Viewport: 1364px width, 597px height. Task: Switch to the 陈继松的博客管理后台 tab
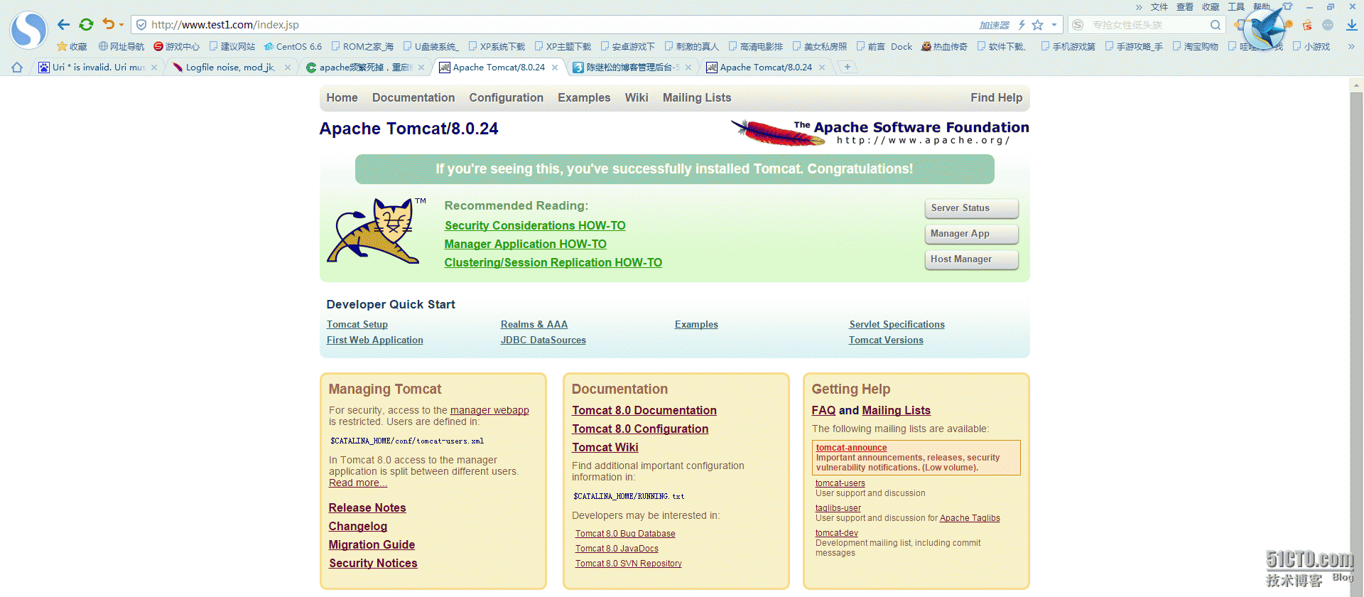point(632,68)
